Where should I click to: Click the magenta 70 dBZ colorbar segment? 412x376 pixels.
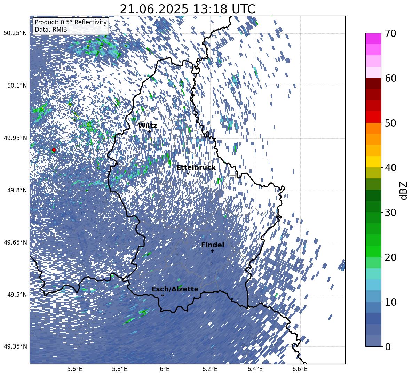click(373, 39)
